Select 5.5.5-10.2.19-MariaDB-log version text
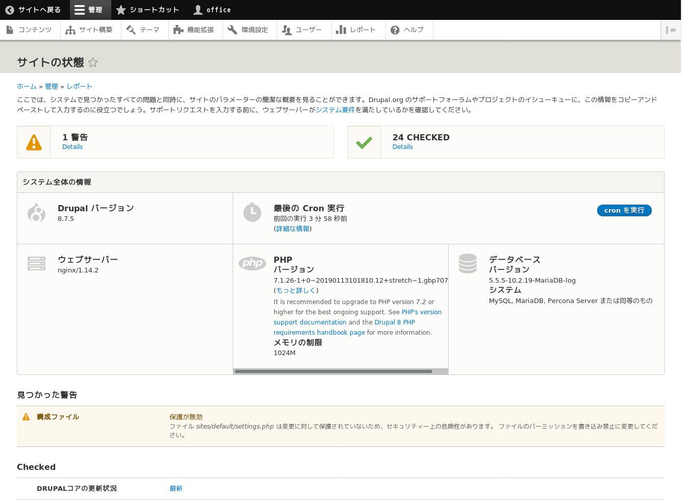Screen dimensions: 687x500 [x=532, y=281]
